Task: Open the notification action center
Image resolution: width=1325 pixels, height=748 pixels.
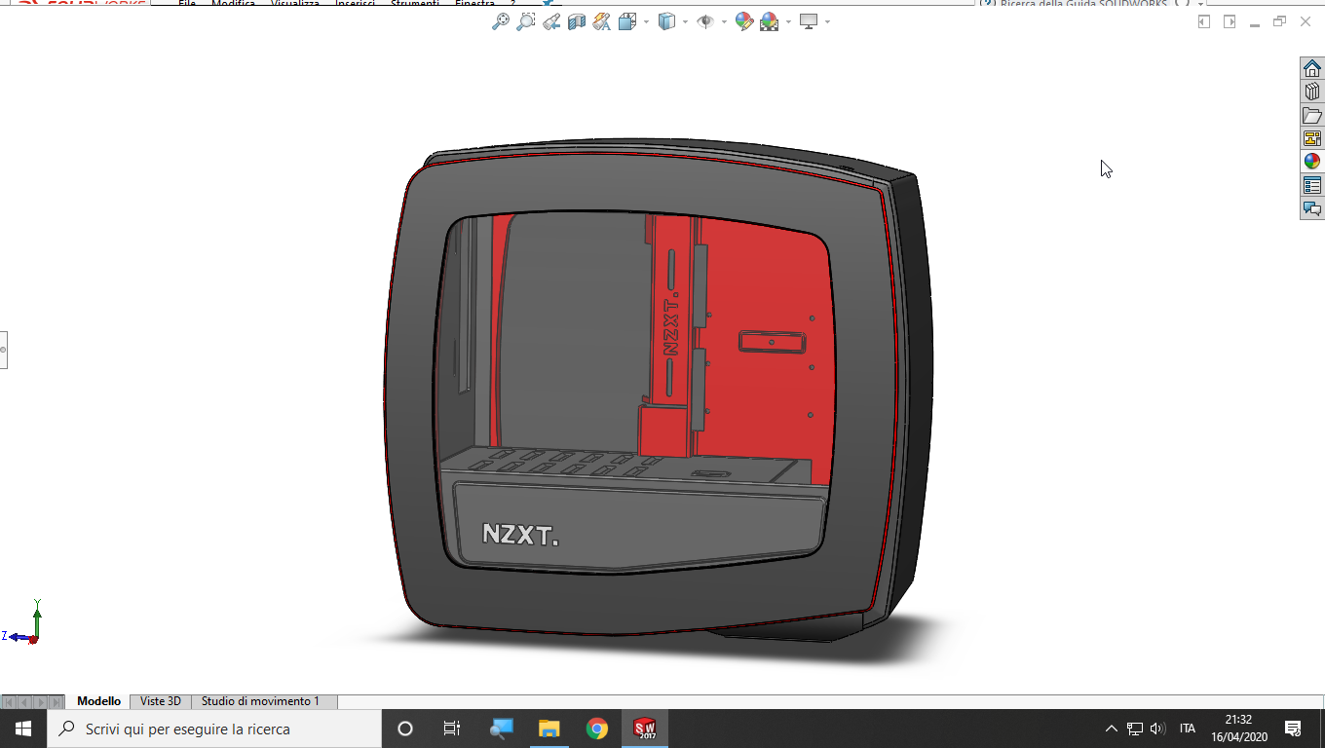Action: pyautogui.click(x=1293, y=729)
